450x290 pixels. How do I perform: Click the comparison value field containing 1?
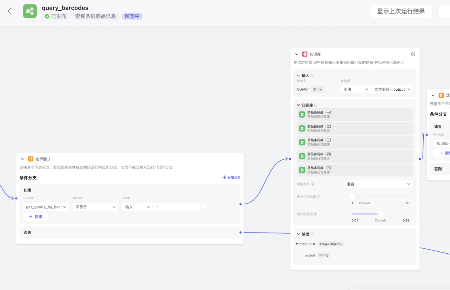[x=176, y=207]
